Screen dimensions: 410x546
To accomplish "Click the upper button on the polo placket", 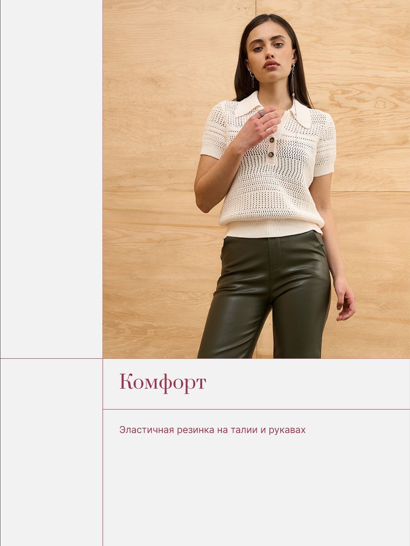I will [x=272, y=140].
